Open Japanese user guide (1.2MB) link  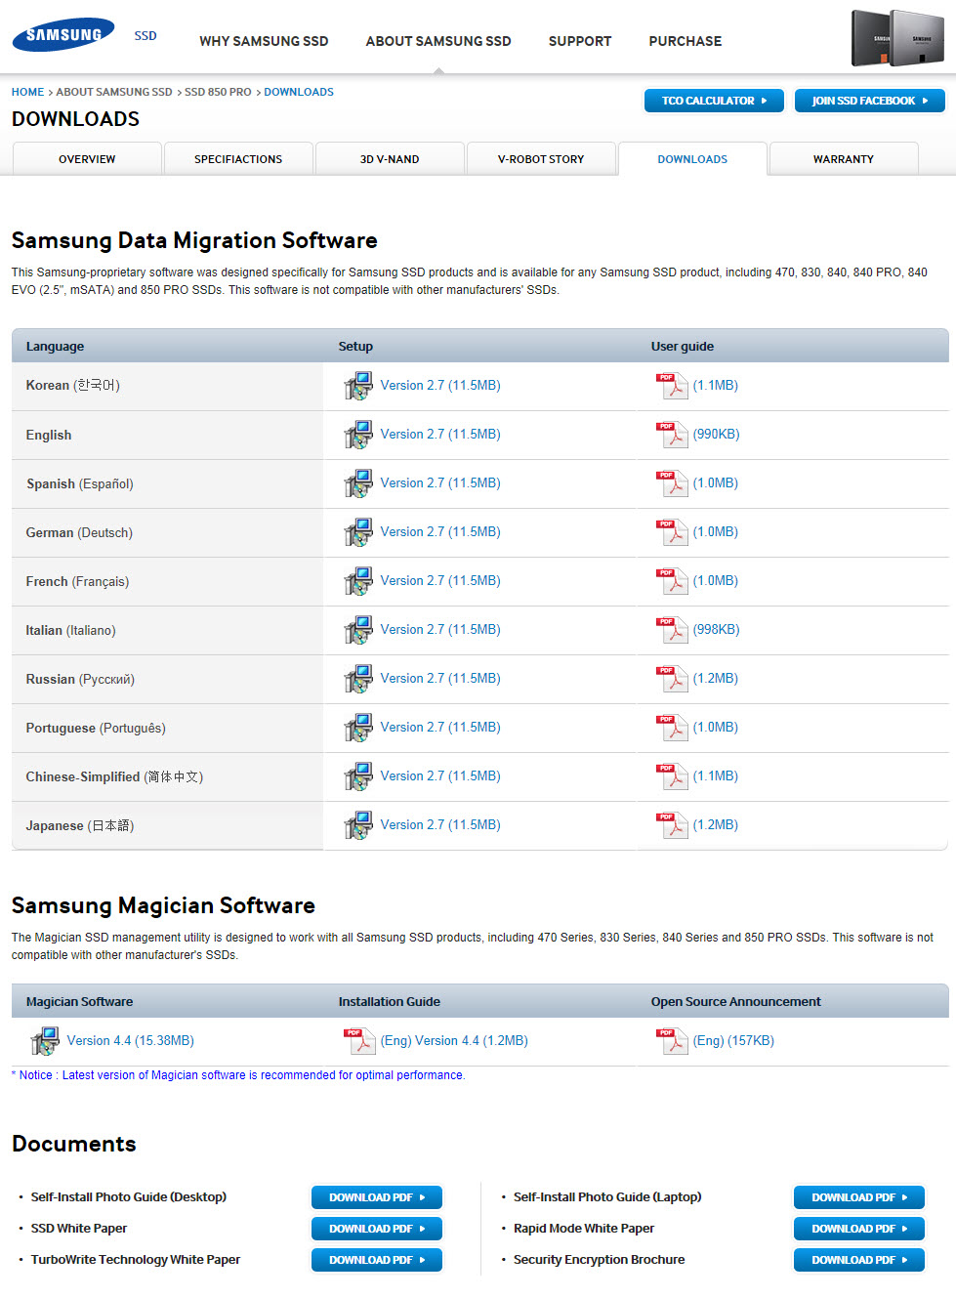point(716,825)
